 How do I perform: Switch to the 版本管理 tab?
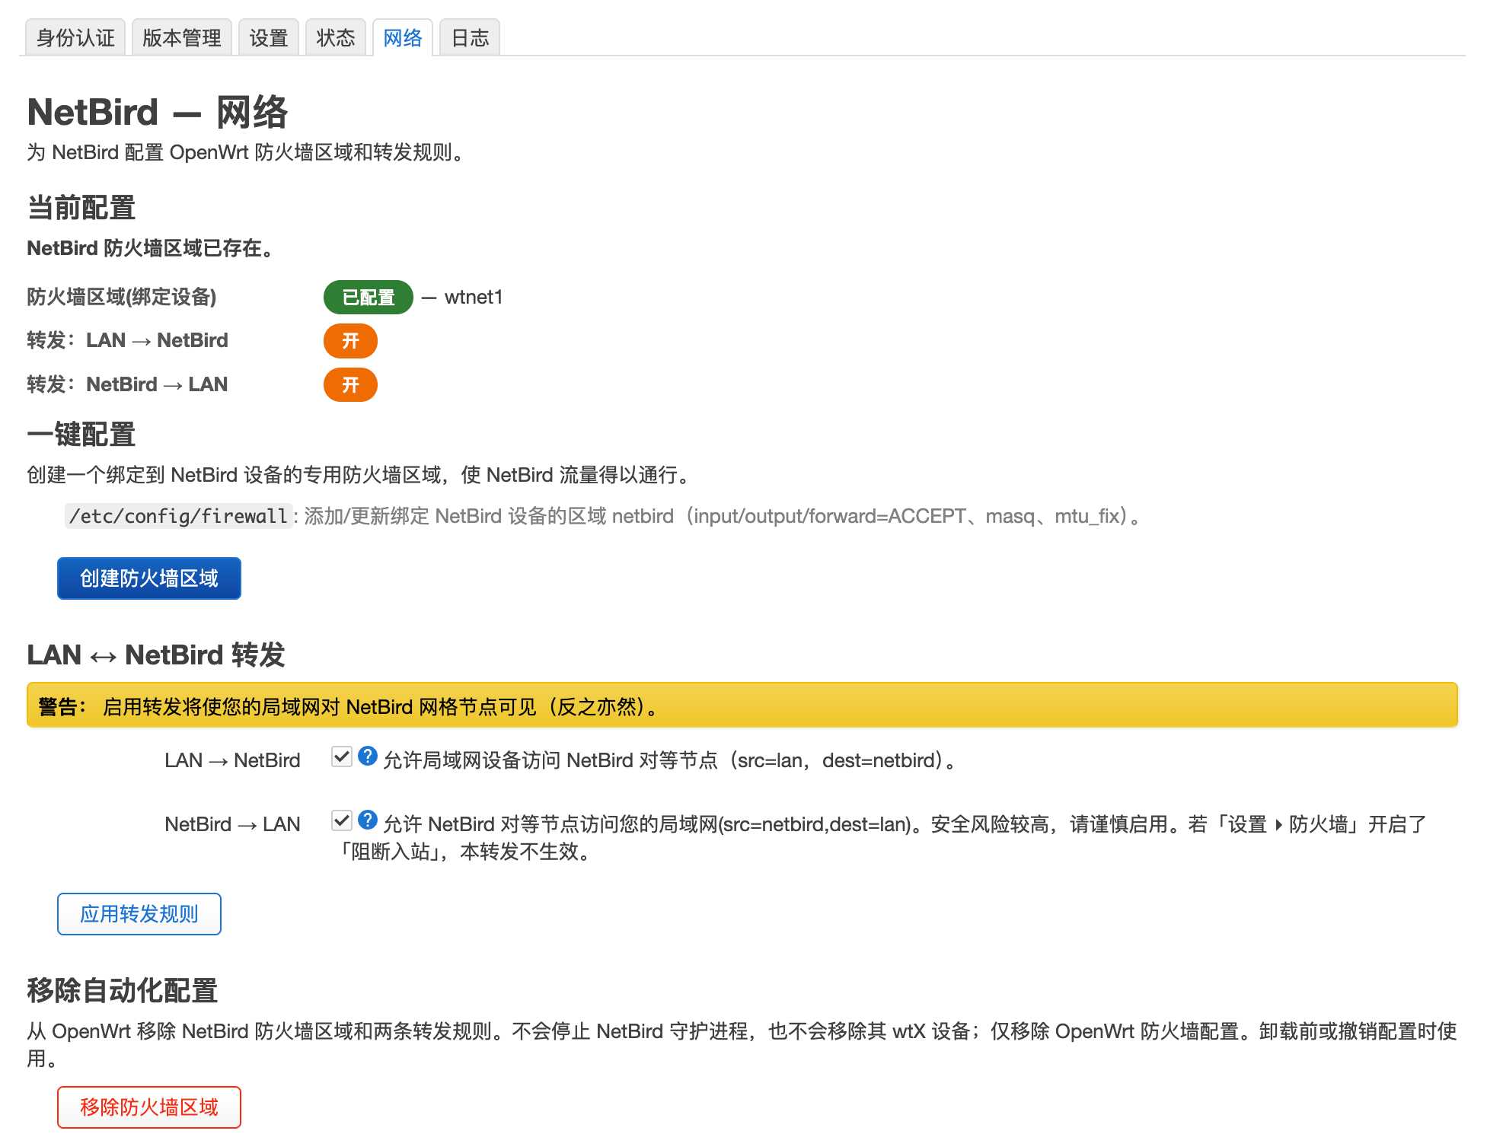tap(181, 37)
